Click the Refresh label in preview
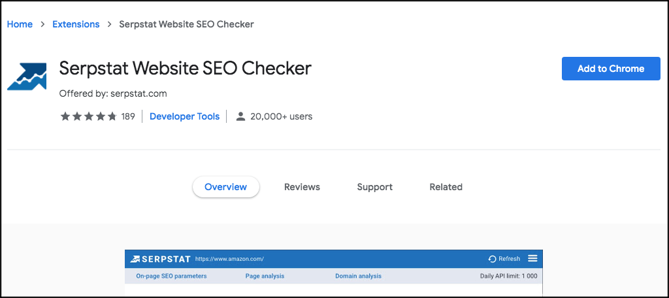Viewport: 669px width, 298px height. click(510, 259)
